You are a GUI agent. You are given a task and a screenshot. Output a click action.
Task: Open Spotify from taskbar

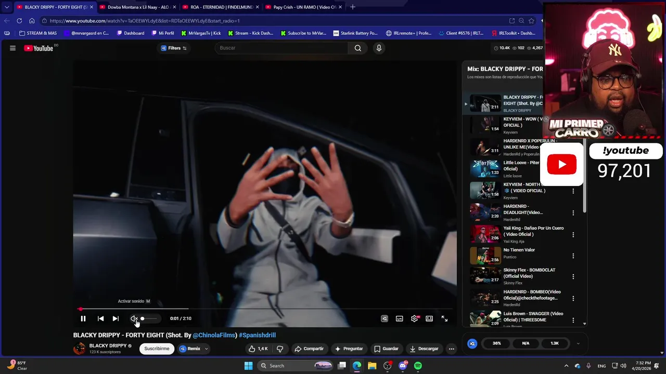pyautogui.click(x=418, y=366)
